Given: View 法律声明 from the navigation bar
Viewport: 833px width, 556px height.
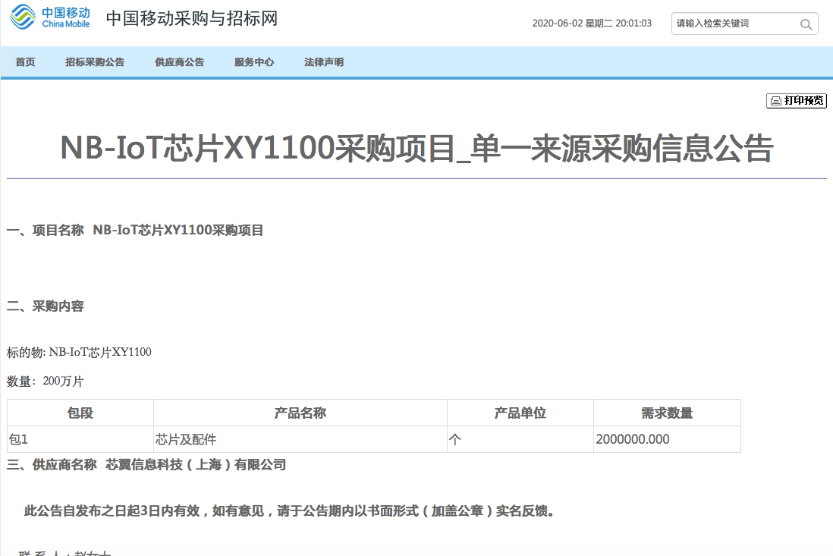Looking at the screenshot, I should coord(324,62).
